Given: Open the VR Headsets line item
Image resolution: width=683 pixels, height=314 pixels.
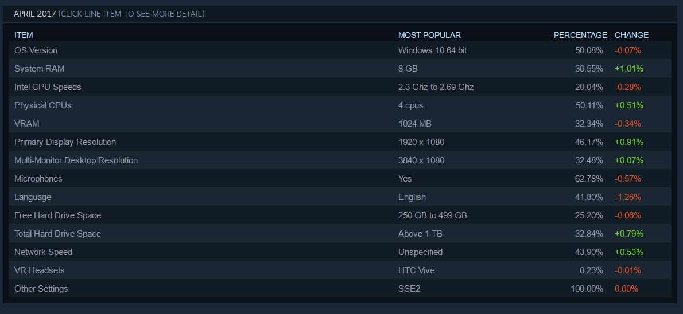Looking at the screenshot, I should pyautogui.click(x=39, y=270).
